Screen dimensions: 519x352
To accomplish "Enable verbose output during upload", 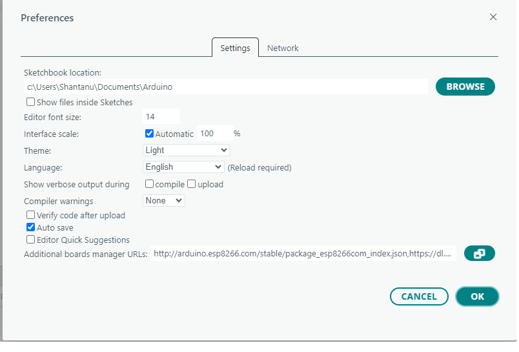I will click(191, 184).
